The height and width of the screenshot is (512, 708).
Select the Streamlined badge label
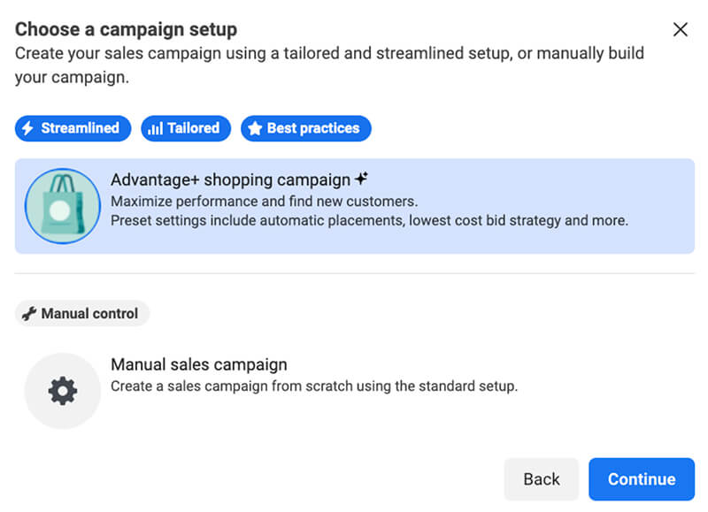(x=80, y=128)
